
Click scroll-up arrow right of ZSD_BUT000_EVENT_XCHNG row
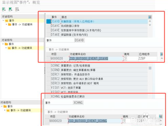point(161,121)
